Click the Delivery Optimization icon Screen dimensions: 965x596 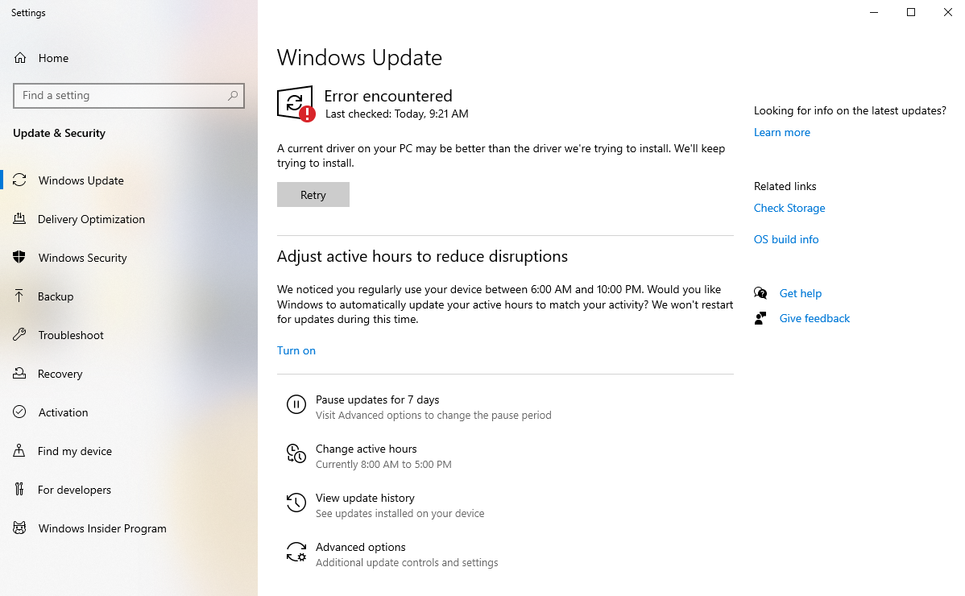tap(19, 219)
